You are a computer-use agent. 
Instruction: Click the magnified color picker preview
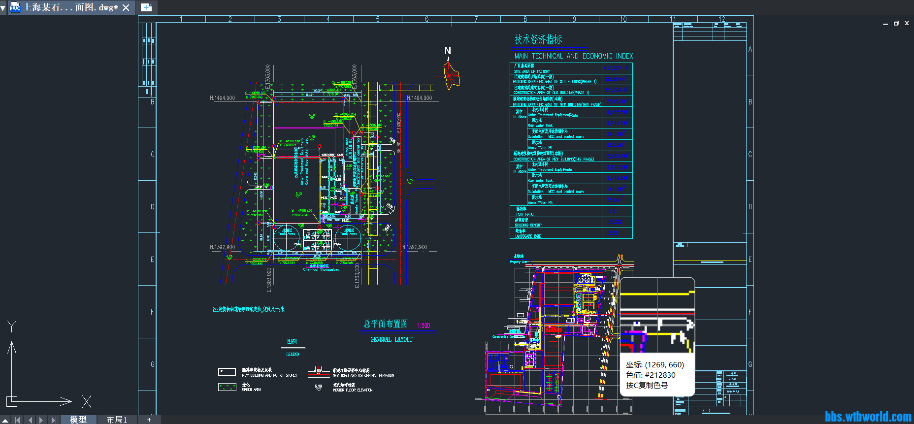657,315
